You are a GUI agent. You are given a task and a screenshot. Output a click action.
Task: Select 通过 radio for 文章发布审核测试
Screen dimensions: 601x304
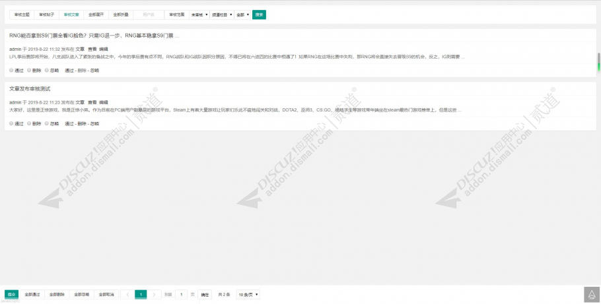coord(11,123)
